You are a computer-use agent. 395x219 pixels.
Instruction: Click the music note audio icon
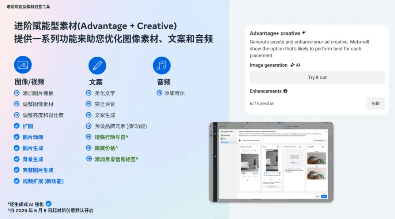pyautogui.click(x=162, y=66)
